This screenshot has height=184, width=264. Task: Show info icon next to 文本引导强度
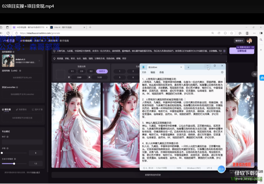15,159
